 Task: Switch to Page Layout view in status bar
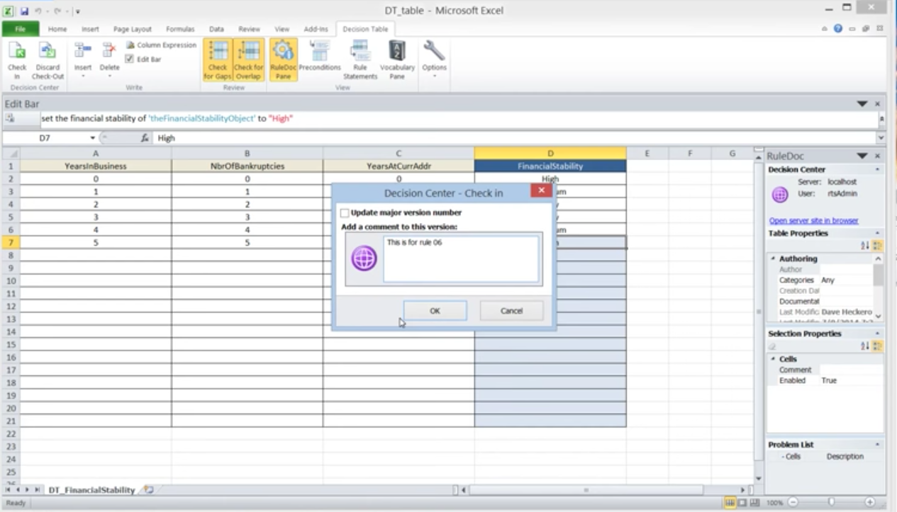pyautogui.click(x=742, y=502)
